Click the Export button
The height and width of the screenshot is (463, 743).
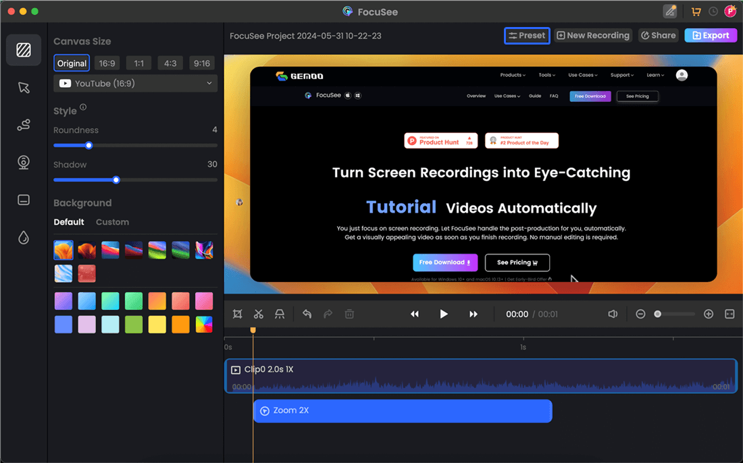click(x=711, y=36)
